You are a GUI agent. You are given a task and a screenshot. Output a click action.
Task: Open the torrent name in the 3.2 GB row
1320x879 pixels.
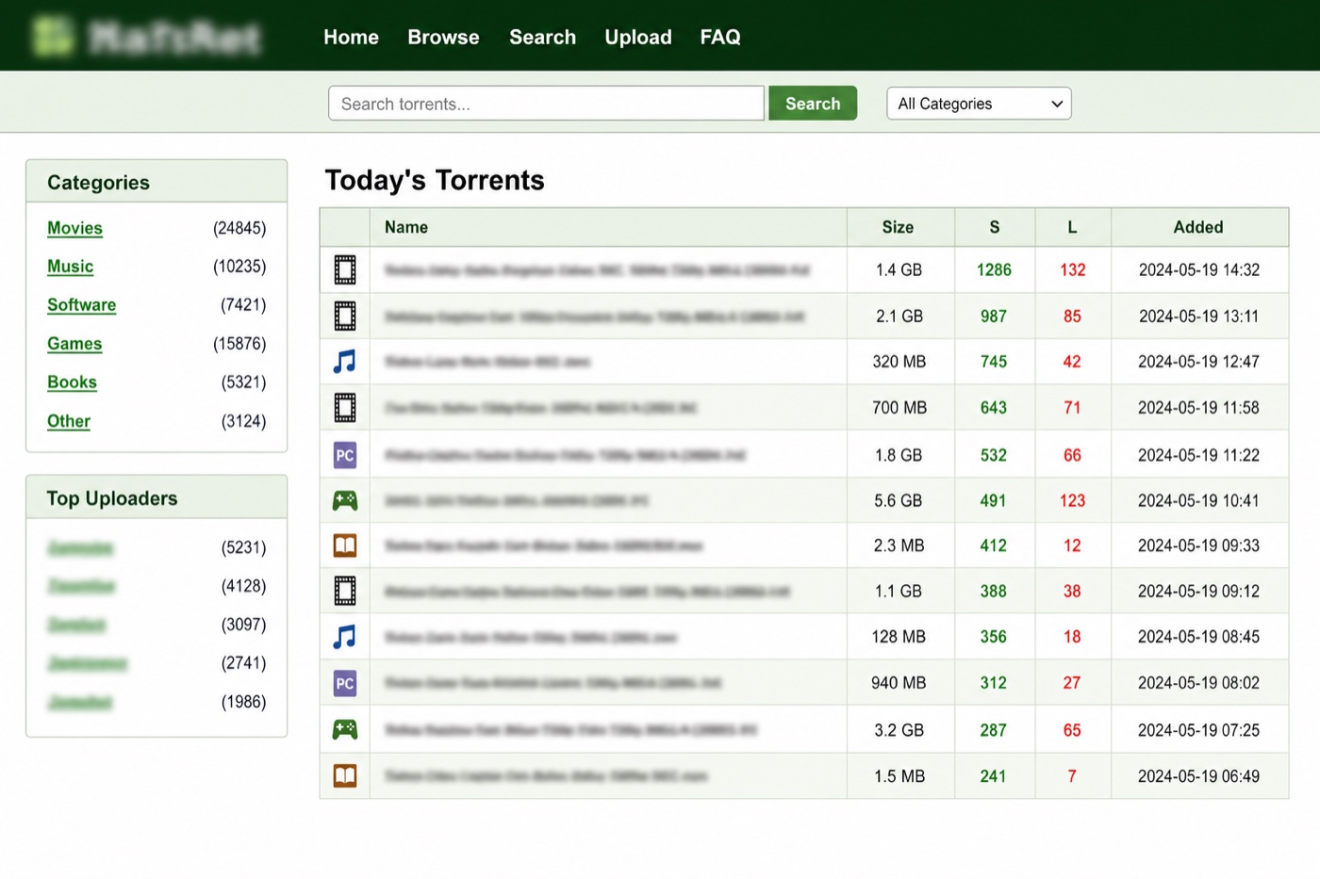pyautogui.click(x=570, y=729)
